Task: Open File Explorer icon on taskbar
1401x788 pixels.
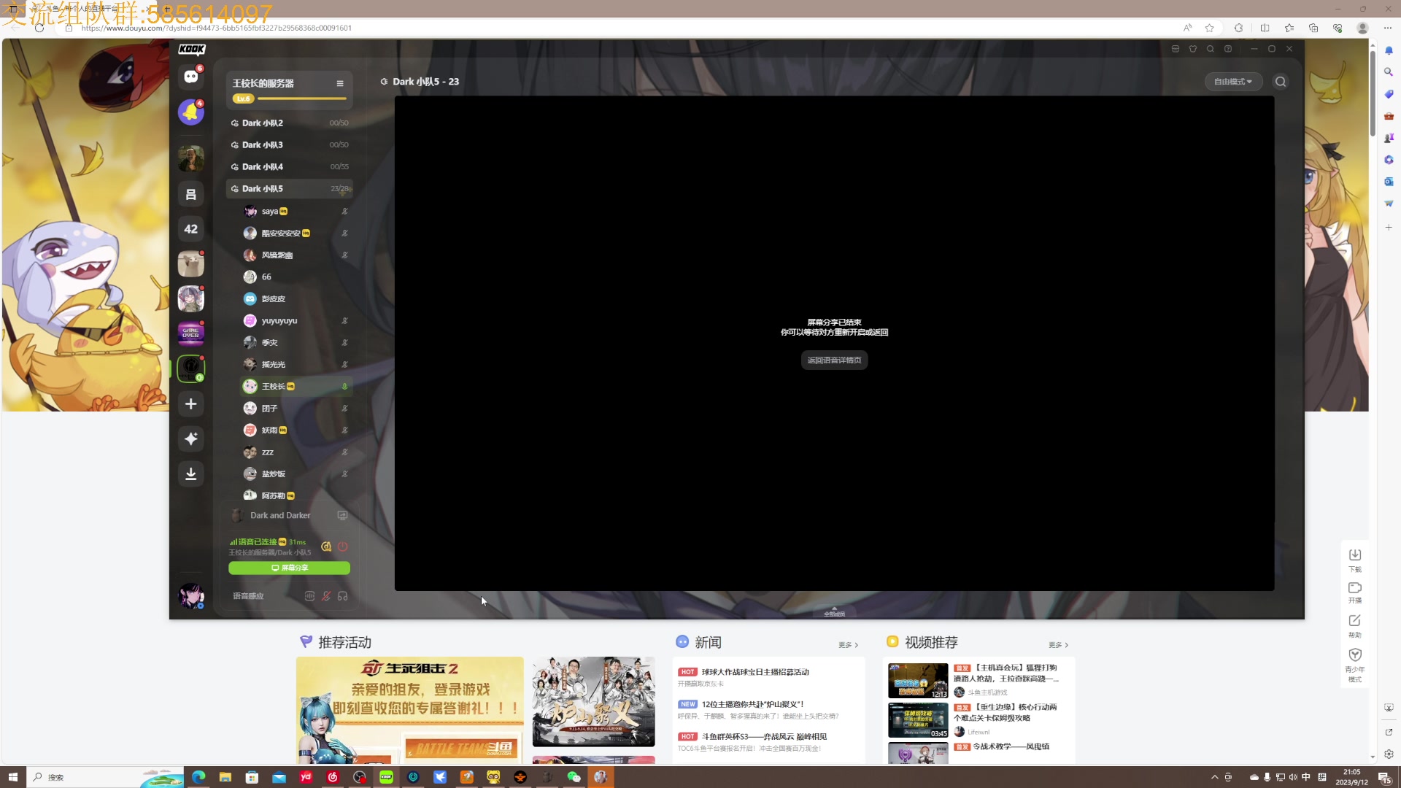Action: (x=225, y=777)
